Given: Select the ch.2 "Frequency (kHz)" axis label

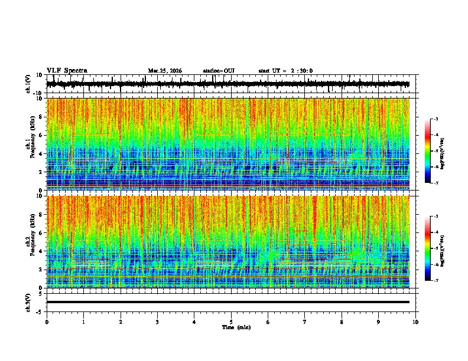Looking at the screenshot, I should tap(33, 235).
